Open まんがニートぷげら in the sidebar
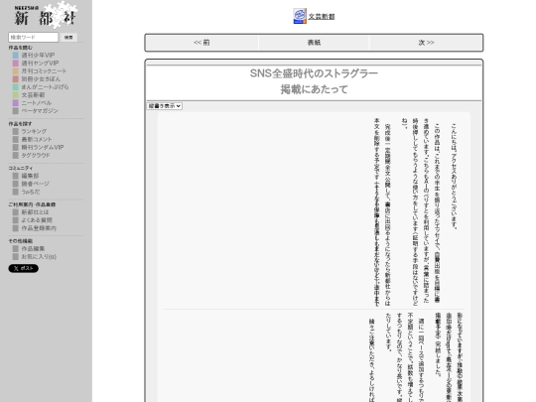 pos(45,86)
